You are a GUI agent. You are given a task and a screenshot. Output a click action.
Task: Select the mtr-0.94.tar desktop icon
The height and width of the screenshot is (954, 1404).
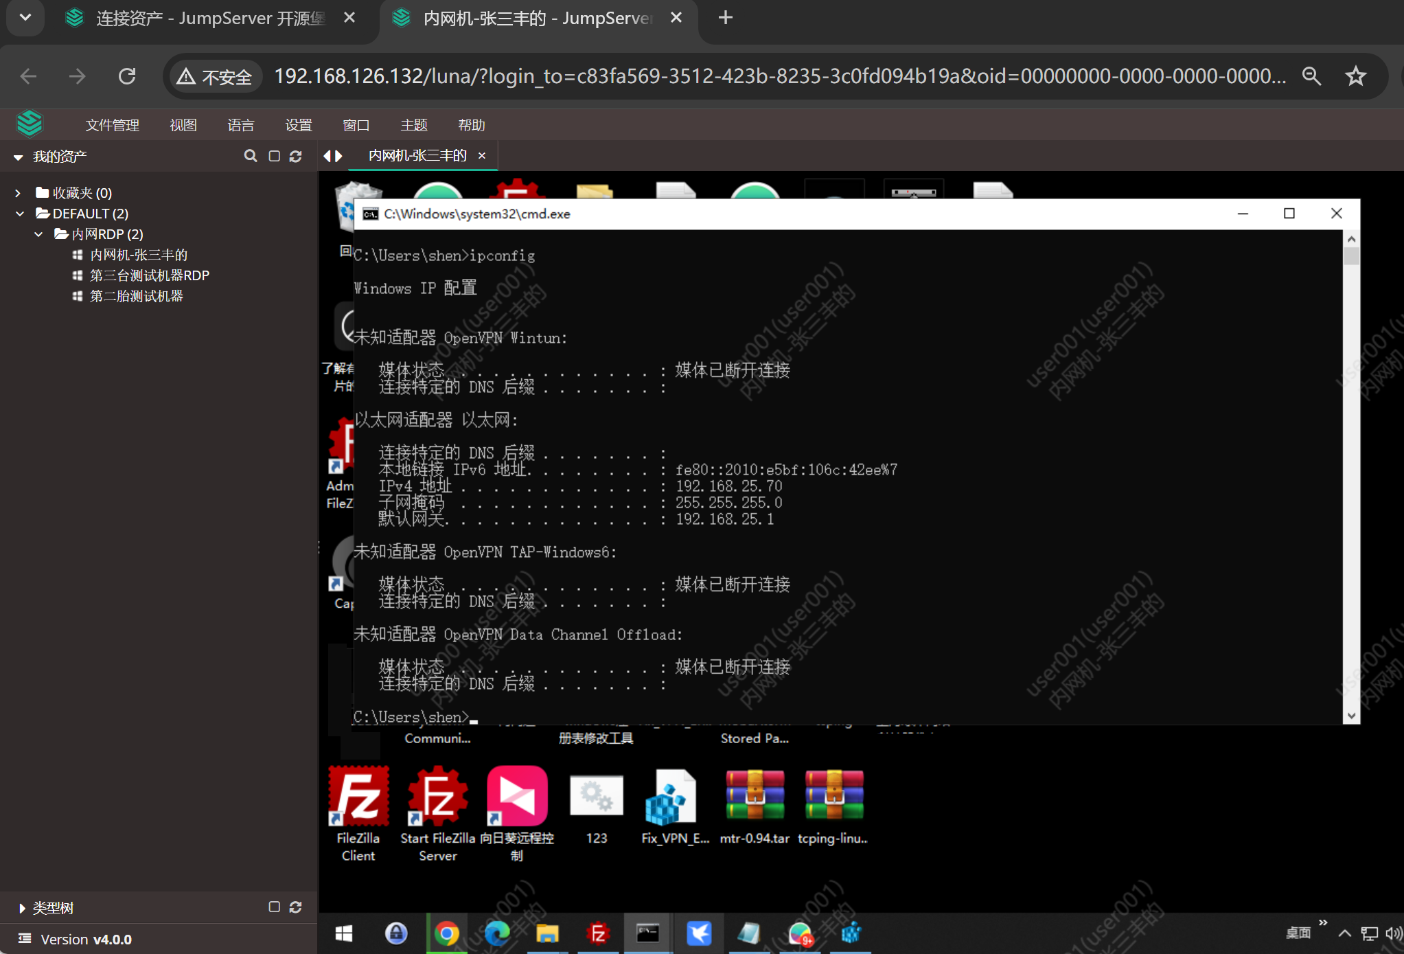coord(754,797)
